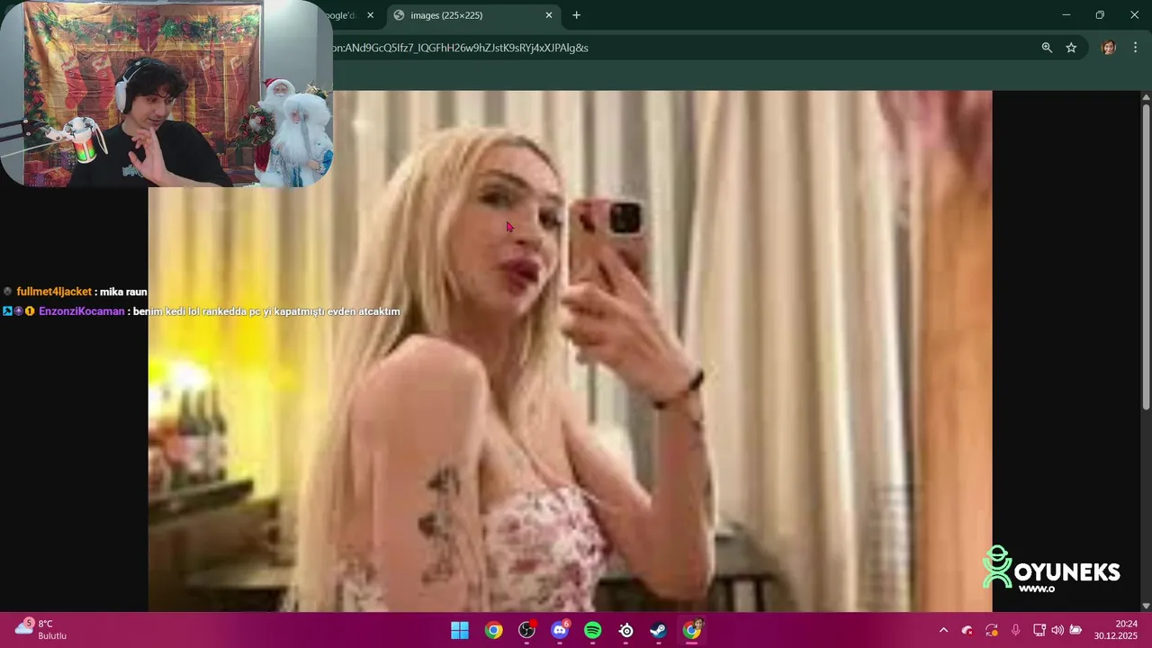Open a new Chrome tab
The image size is (1152, 648).
[576, 15]
